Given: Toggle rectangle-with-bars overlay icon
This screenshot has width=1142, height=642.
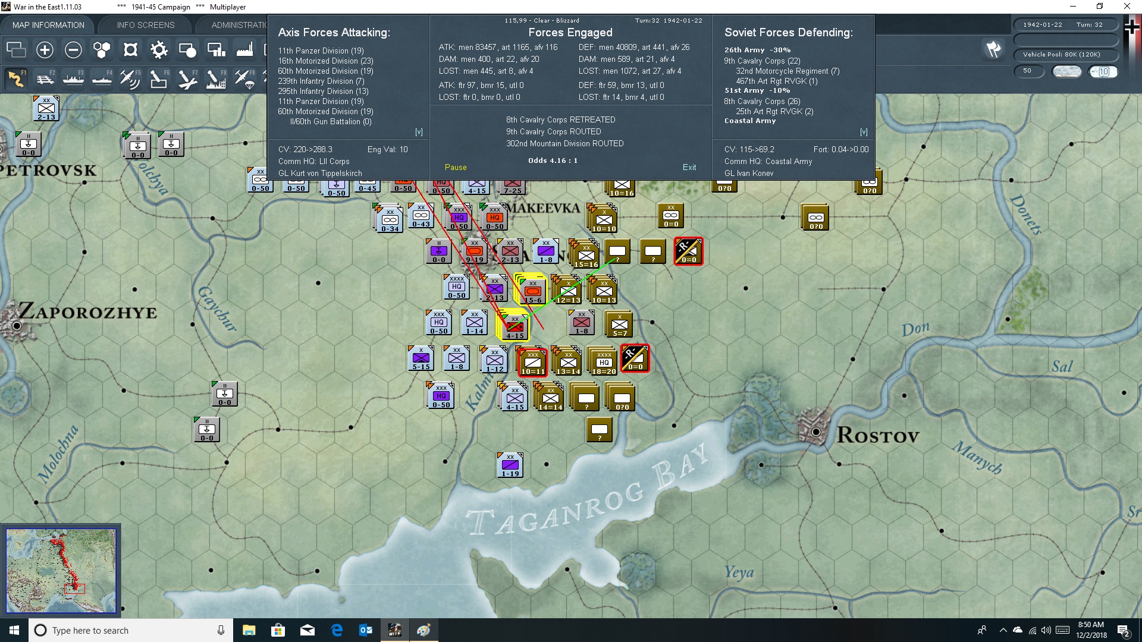Looking at the screenshot, I should 216,50.
